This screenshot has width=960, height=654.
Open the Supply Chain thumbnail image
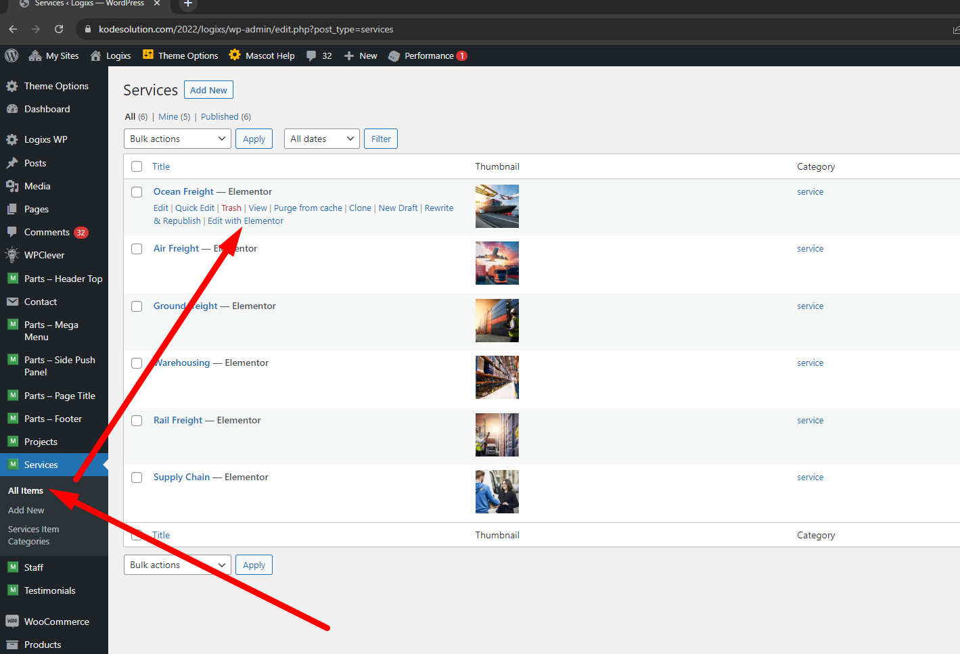pyautogui.click(x=497, y=492)
